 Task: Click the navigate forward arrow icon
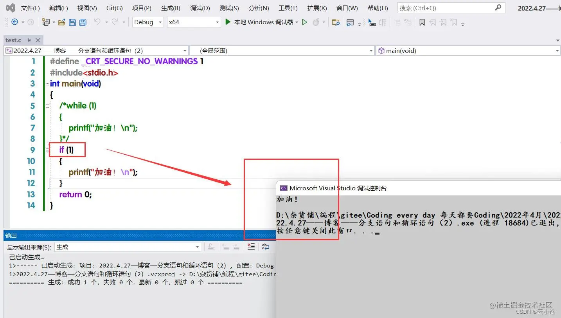pos(31,22)
